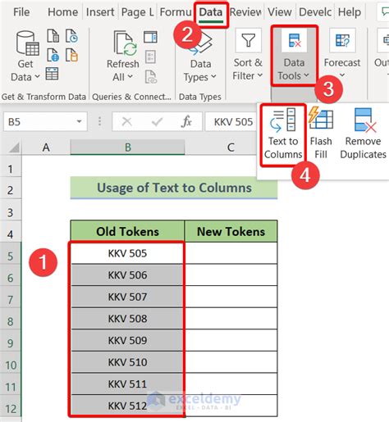The width and height of the screenshot is (389, 422).
Task: Open the File tab
Action: point(21,12)
